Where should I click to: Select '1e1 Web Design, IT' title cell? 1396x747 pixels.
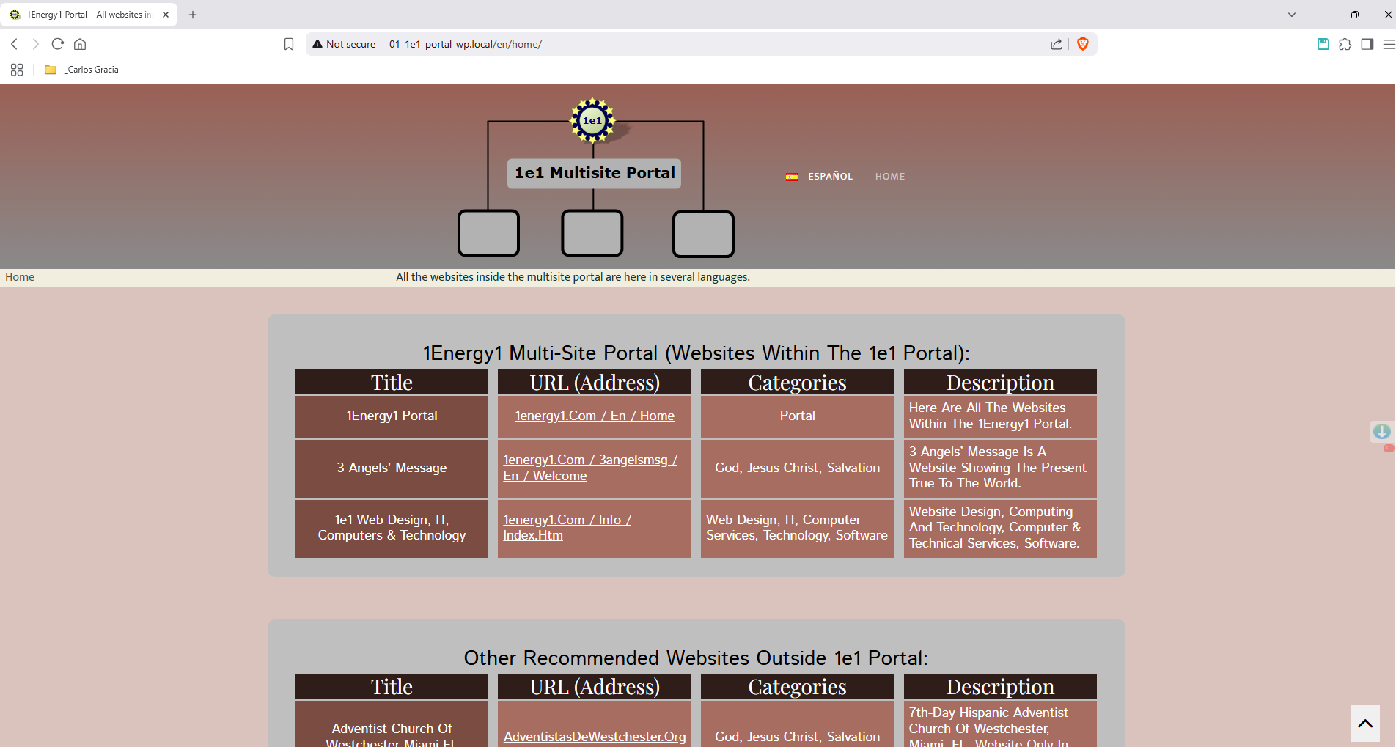(392, 528)
